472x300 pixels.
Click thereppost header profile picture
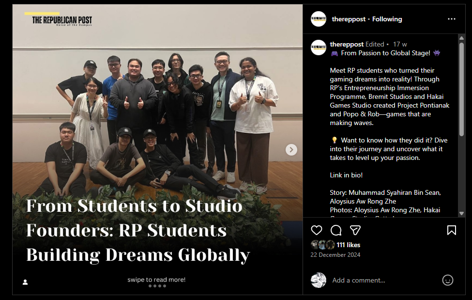(x=319, y=19)
